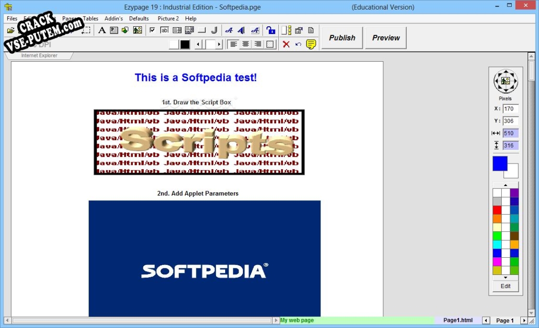Open the Picture 2 menu
This screenshot has height=328, width=539.
coord(168,19)
